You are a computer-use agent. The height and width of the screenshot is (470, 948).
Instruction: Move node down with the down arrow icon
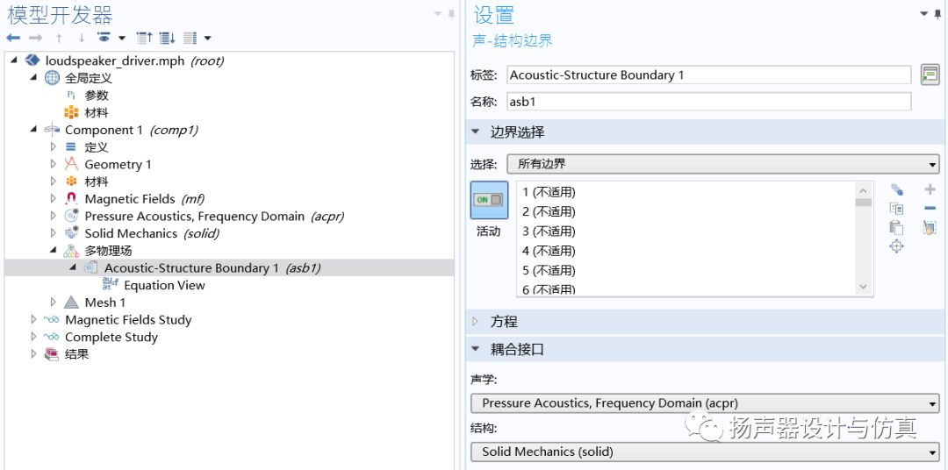click(82, 38)
